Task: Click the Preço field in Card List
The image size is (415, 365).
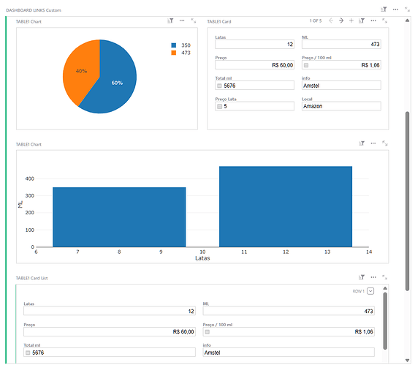Action: [x=110, y=331]
